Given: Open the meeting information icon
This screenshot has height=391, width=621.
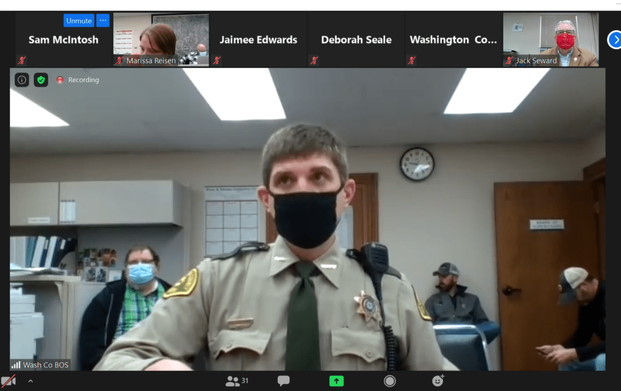Looking at the screenshot, I should 22,80.
